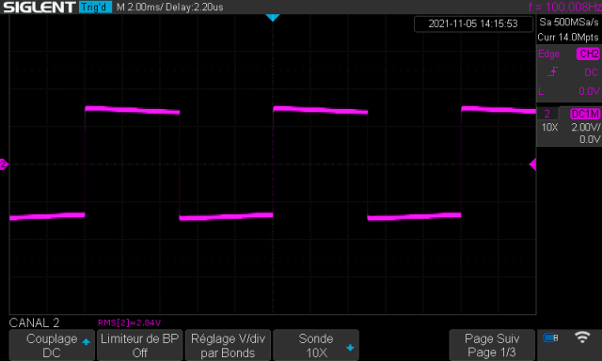Click the Edge trigger type label
Image resolution: width=602 pixels, height=361 pixels.
pos(548,55)
